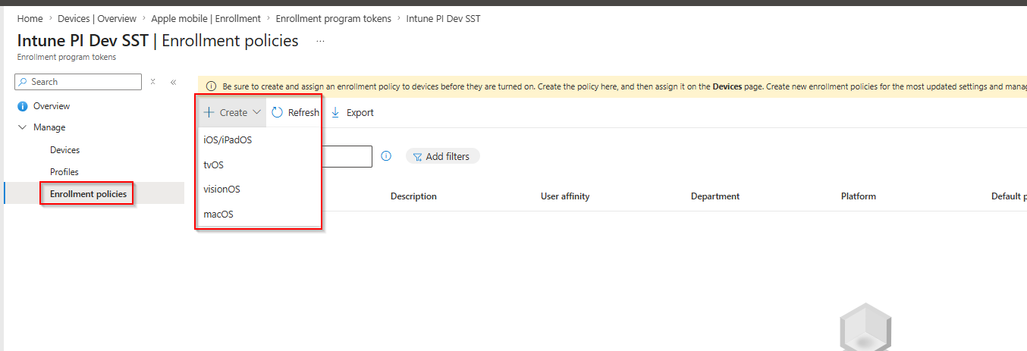Screen dimensions: 1027x351
Task: Click the Refresh button
Action: [295, 112]
